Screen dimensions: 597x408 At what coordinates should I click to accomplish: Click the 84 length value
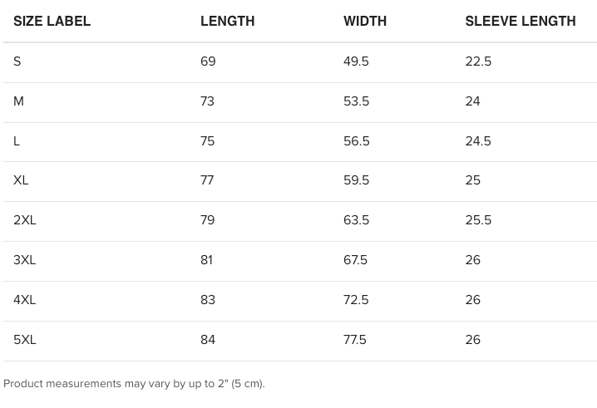pyautogui.click(x=208, y=340)
